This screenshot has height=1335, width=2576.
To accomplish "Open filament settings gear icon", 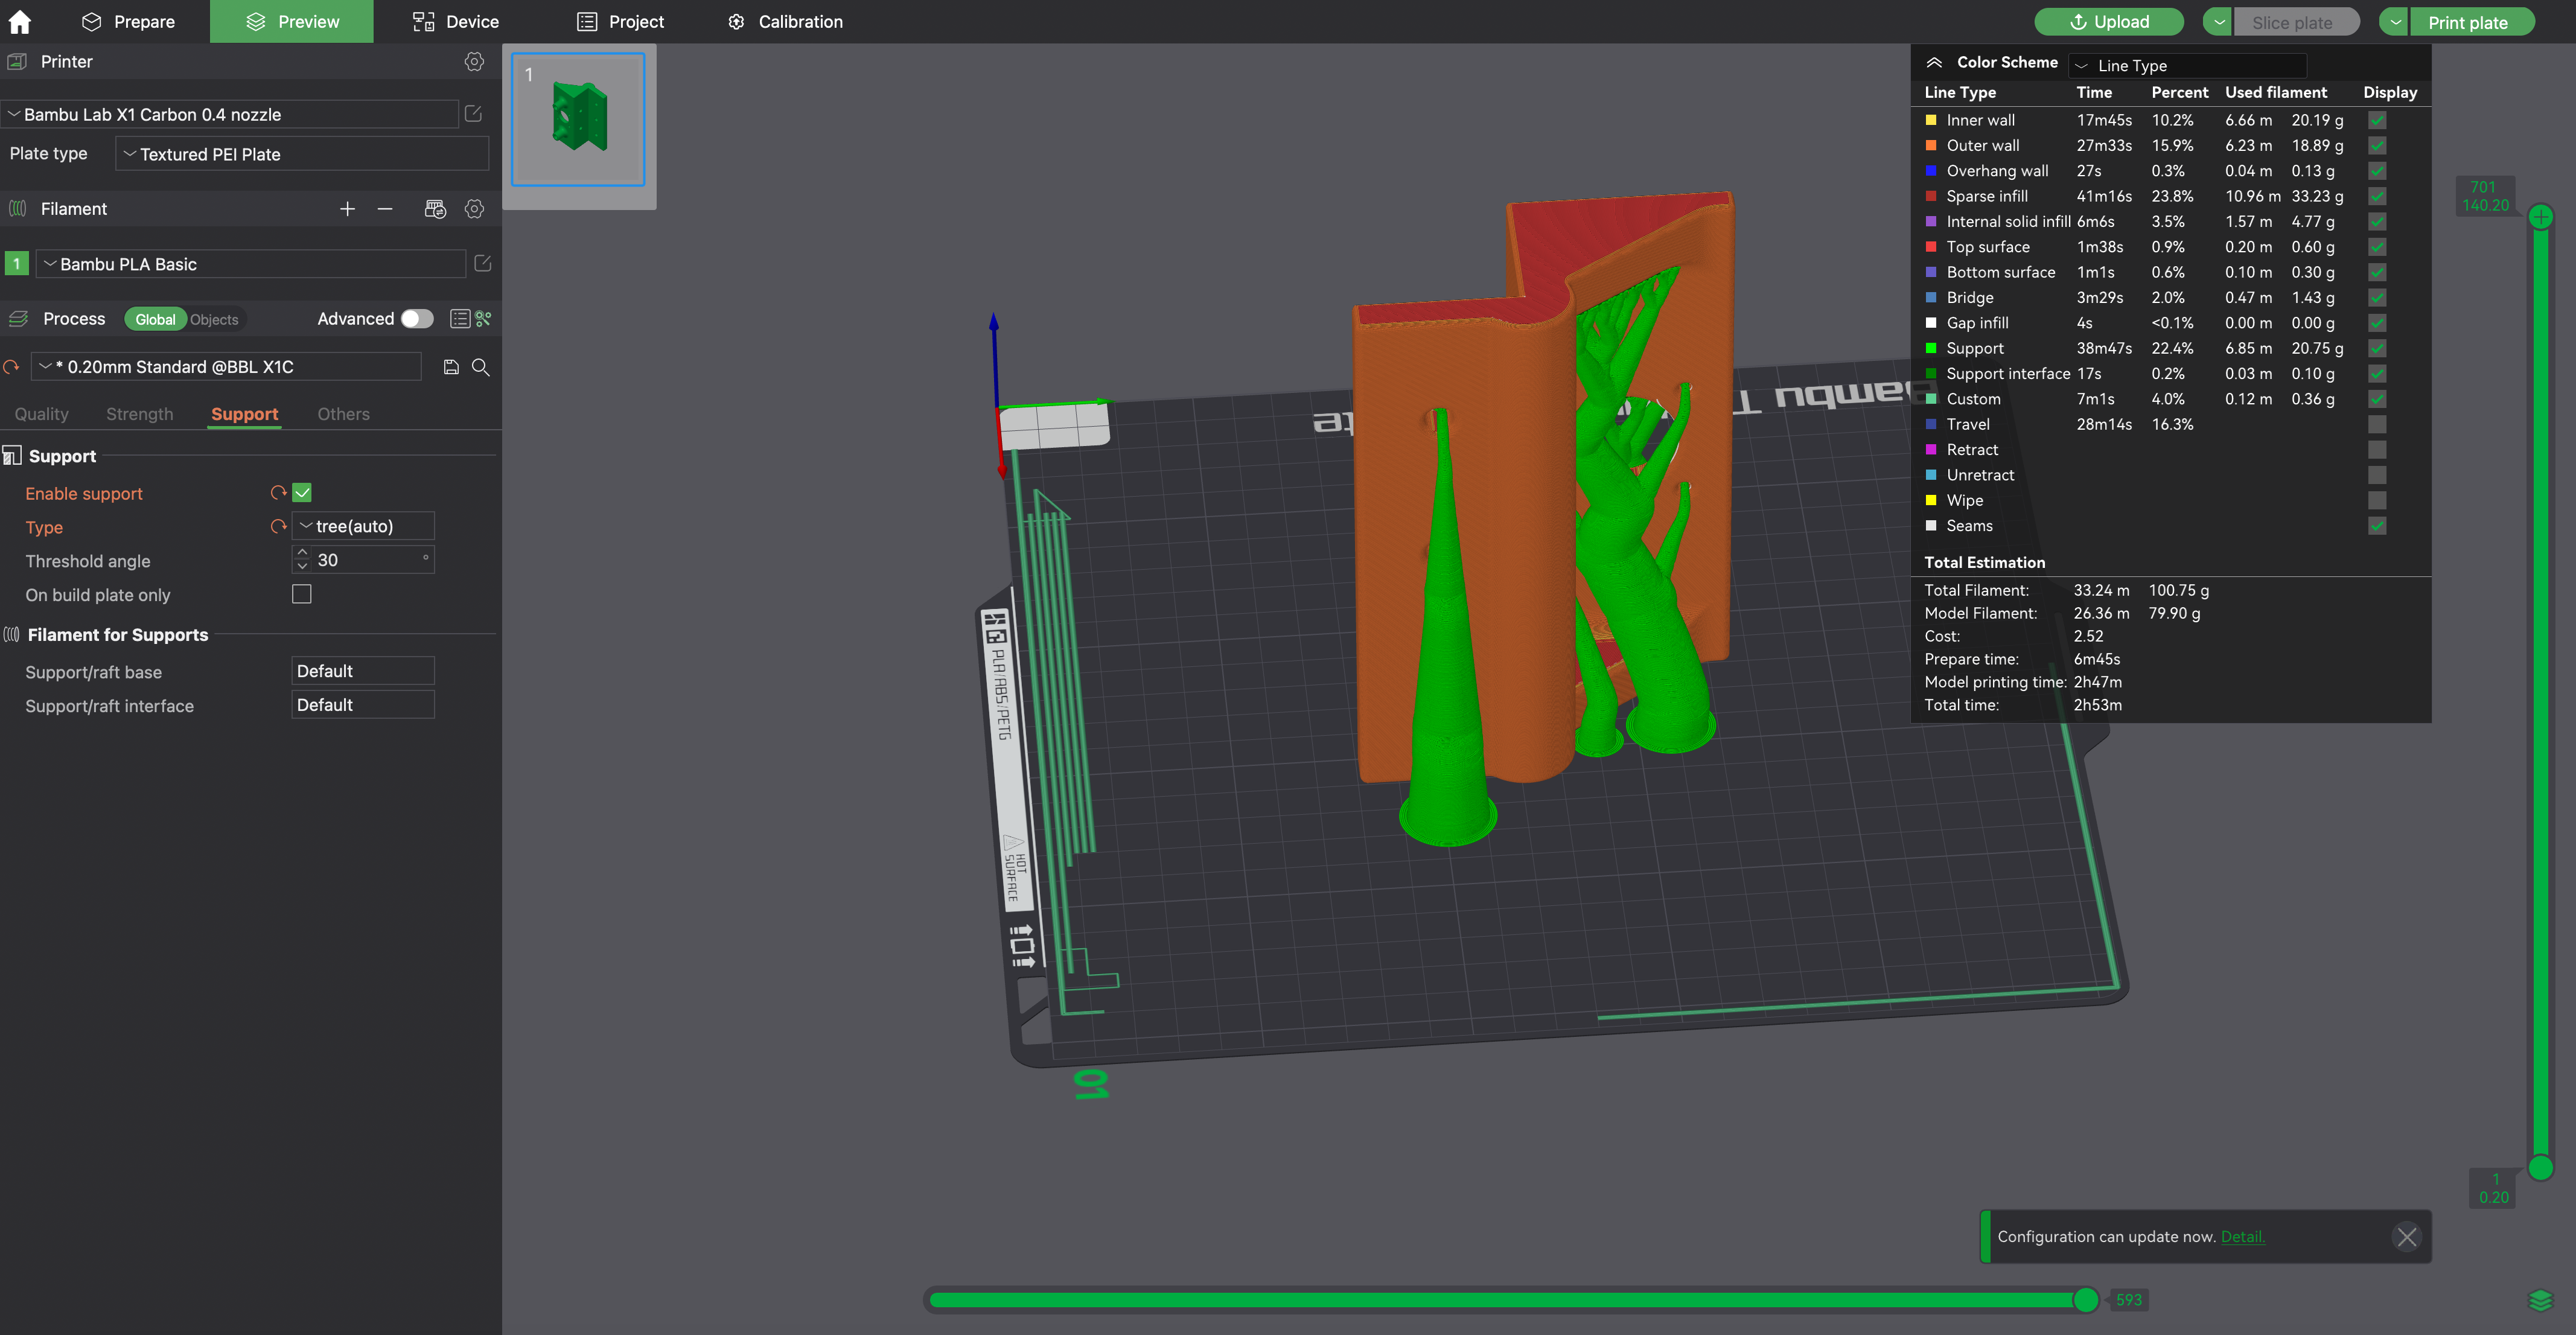I will [474, 209].
